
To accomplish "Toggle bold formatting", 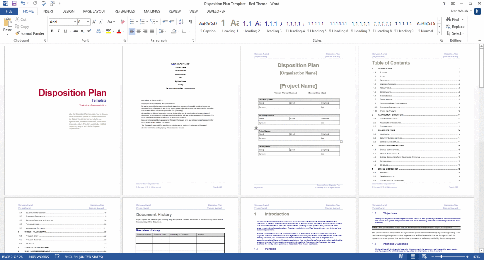I will tap(52, 31).
